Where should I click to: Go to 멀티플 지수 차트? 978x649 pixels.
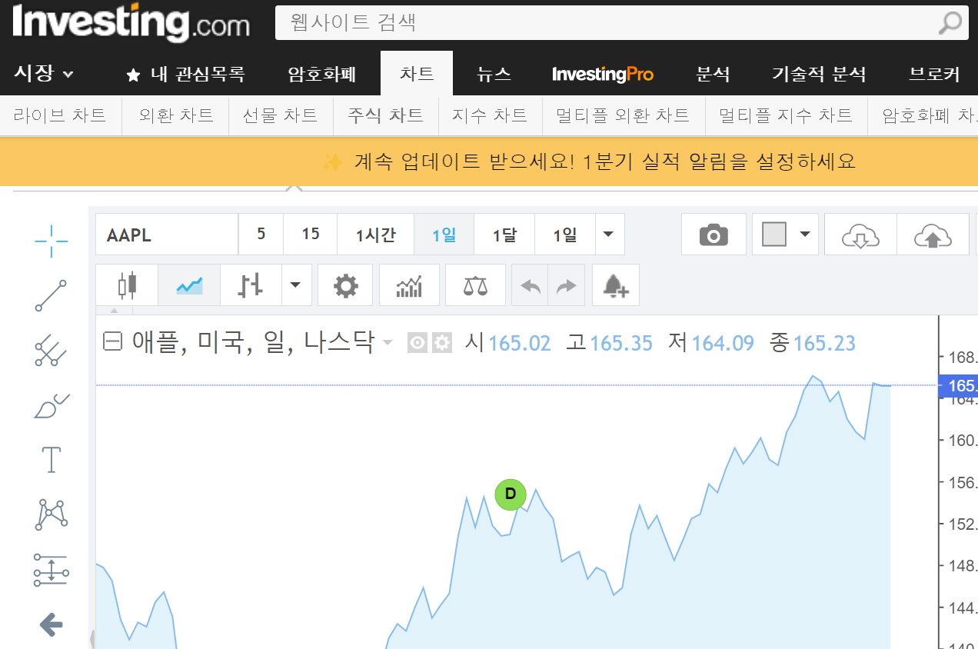coord(786,115)
